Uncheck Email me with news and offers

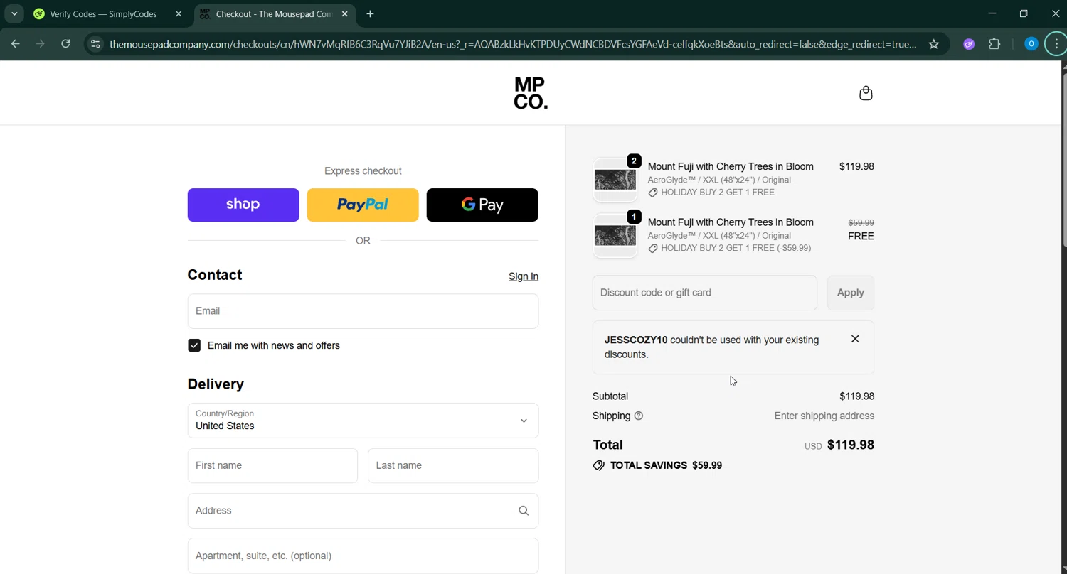click(x=194, y=345)
